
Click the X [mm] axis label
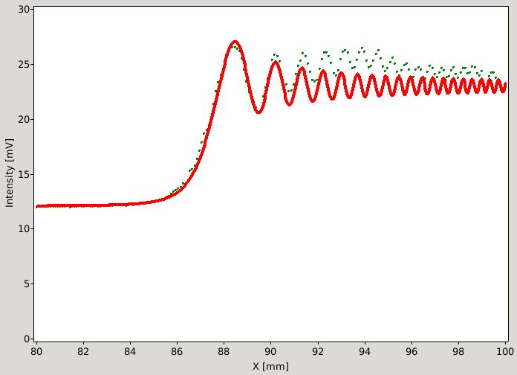[270, 366]
